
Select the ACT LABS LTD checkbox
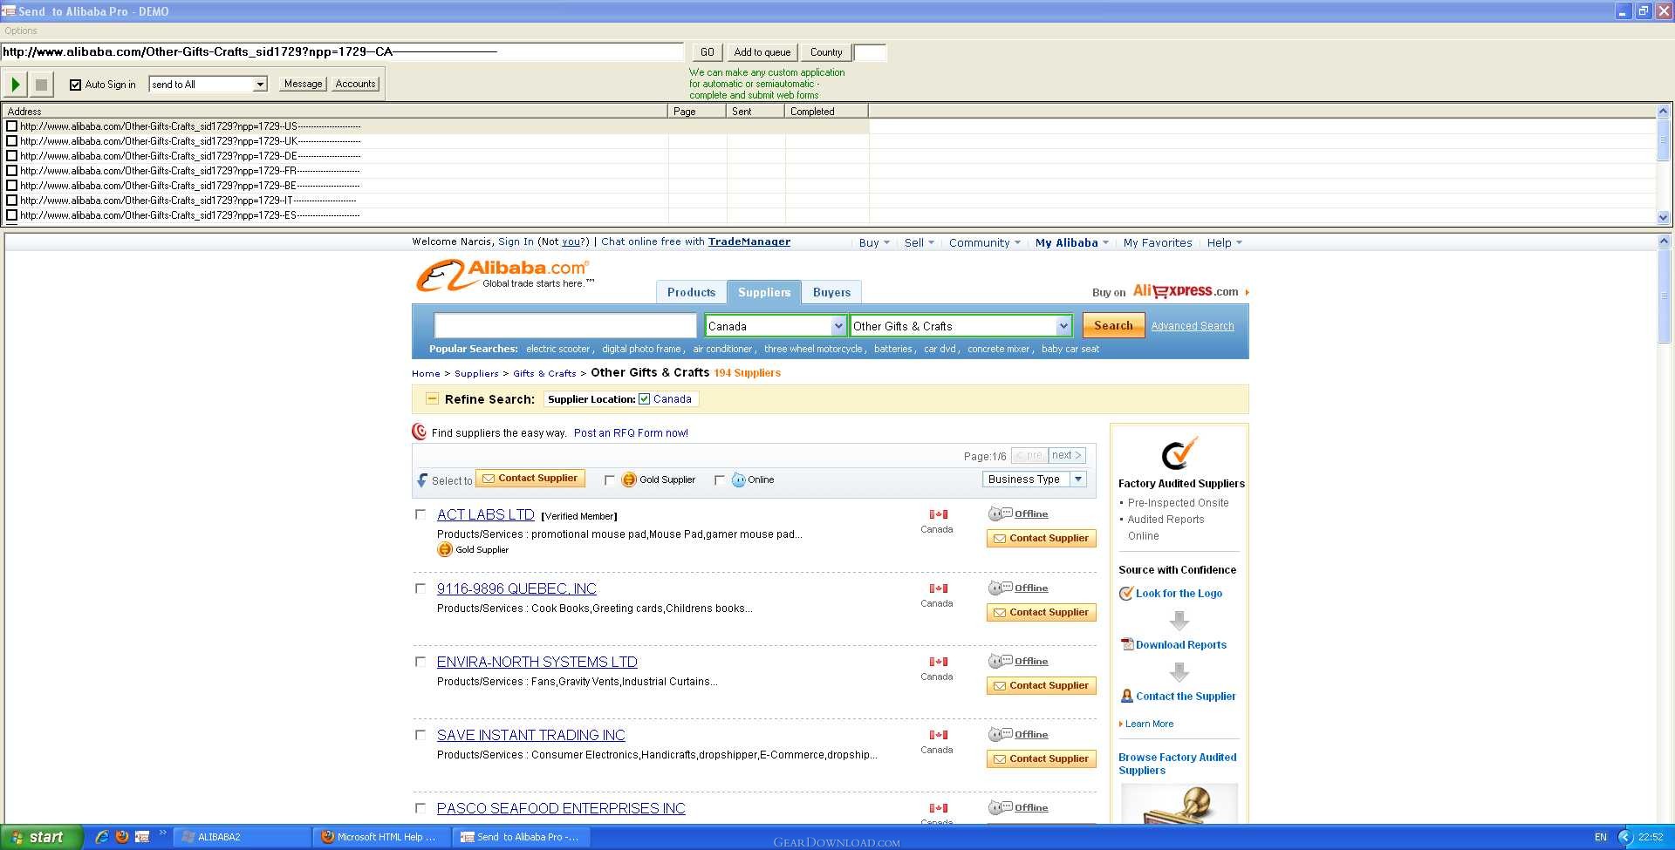[420, 514]
